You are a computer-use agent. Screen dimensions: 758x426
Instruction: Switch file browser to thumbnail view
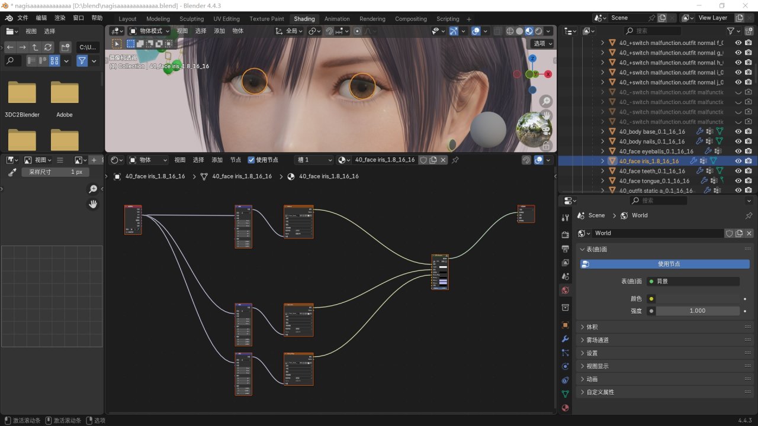point(54,60)
